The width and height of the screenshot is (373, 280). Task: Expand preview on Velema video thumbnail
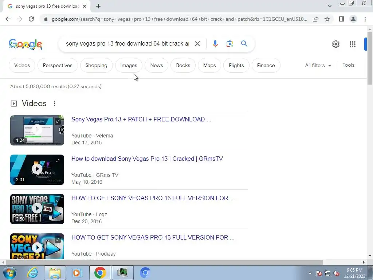click(58, 122)
